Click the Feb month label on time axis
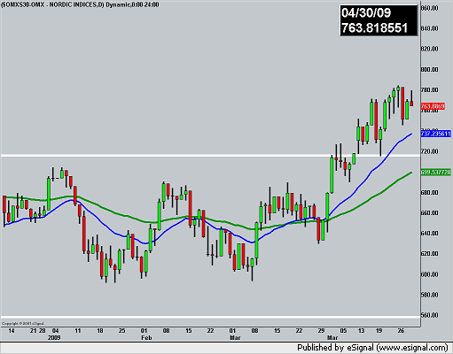The image size is (453, 354). (x=146, y=337)
